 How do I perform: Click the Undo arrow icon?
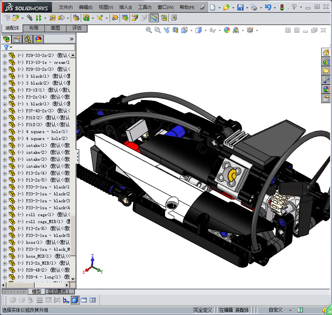(x=268, y=7)
